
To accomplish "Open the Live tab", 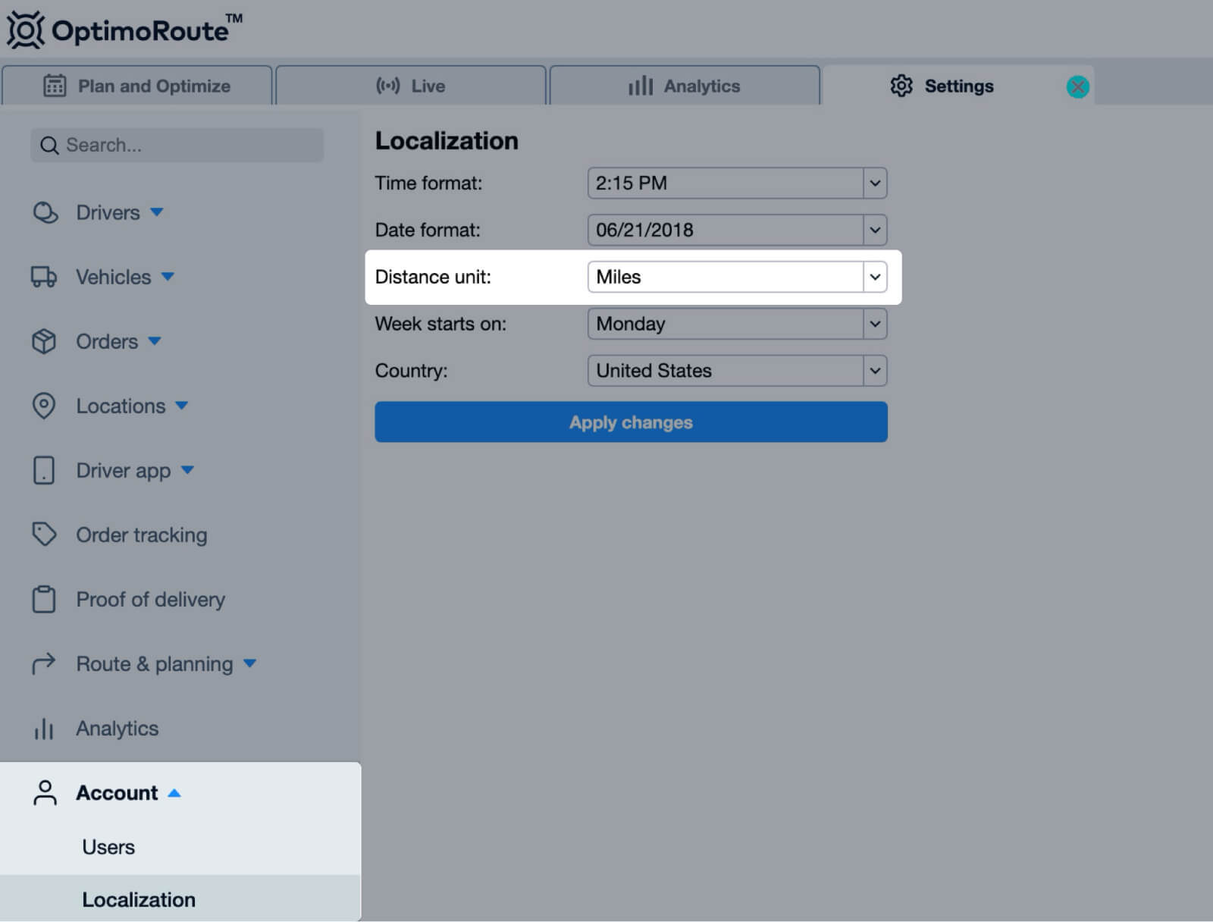I will (411, 86).
